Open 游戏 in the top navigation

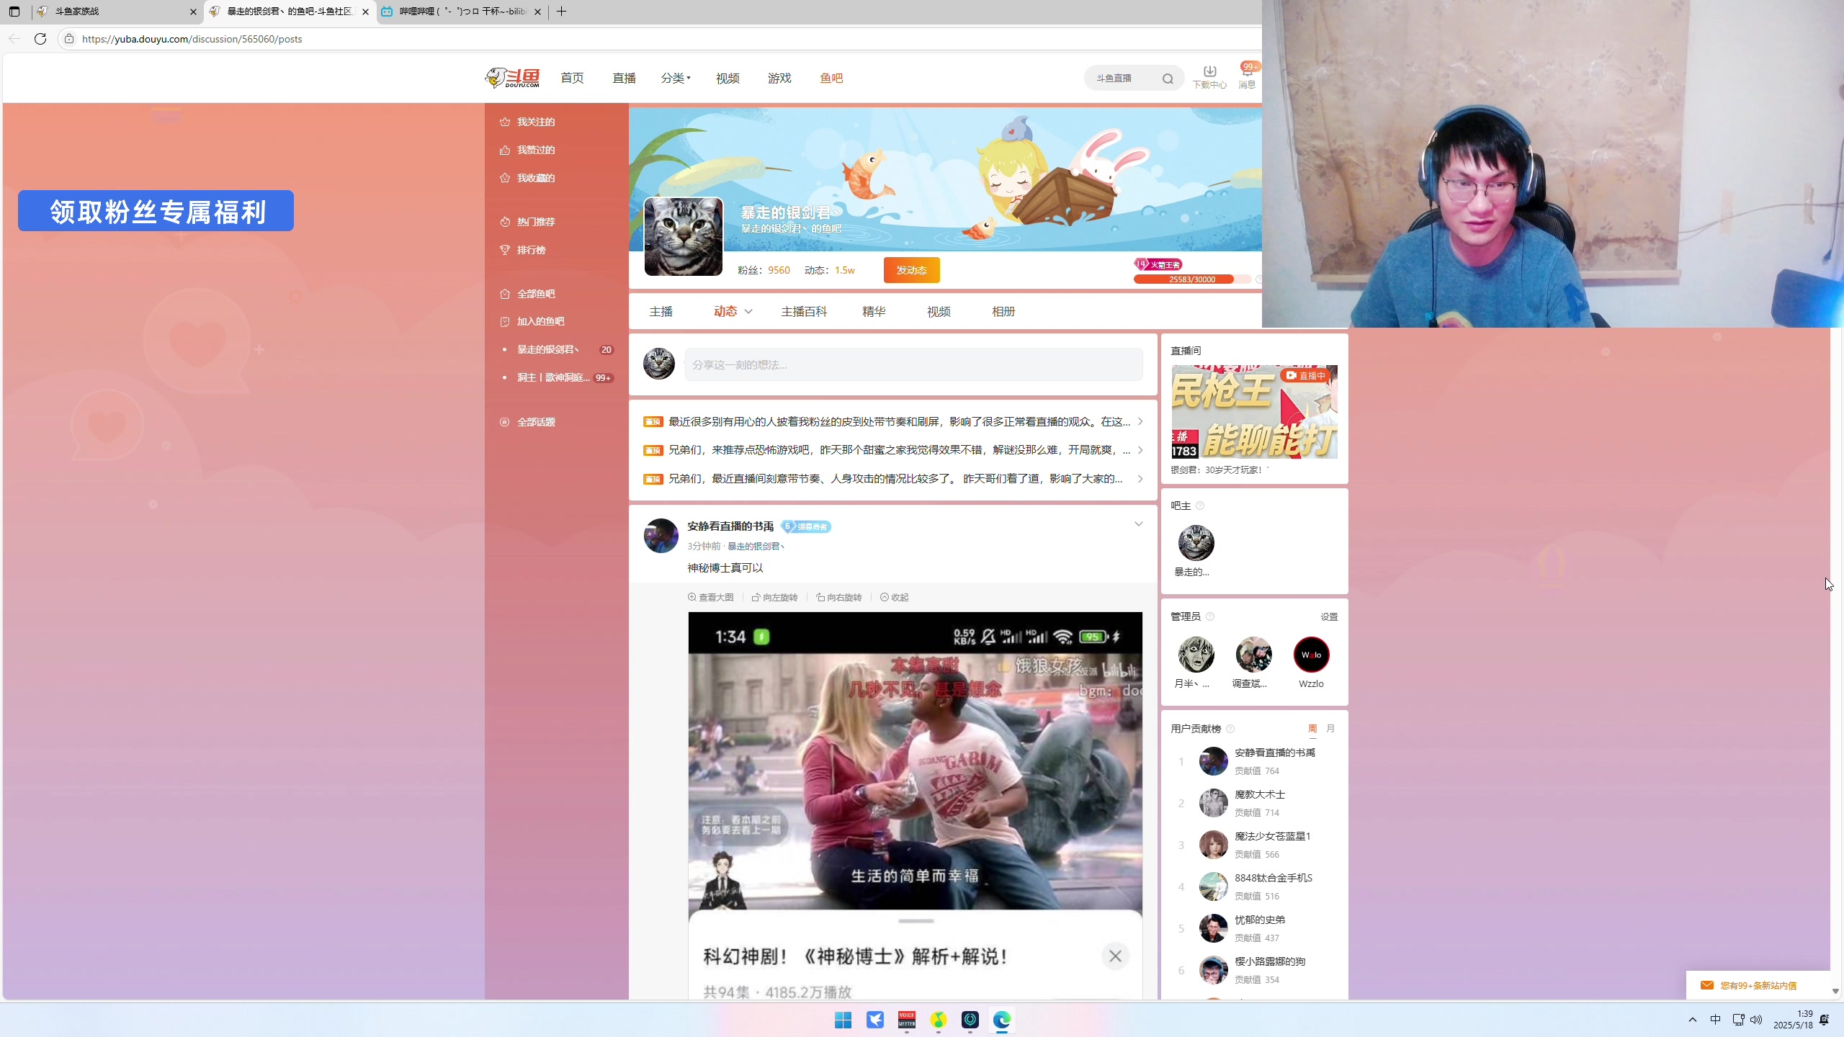click(x=779, y=78)
